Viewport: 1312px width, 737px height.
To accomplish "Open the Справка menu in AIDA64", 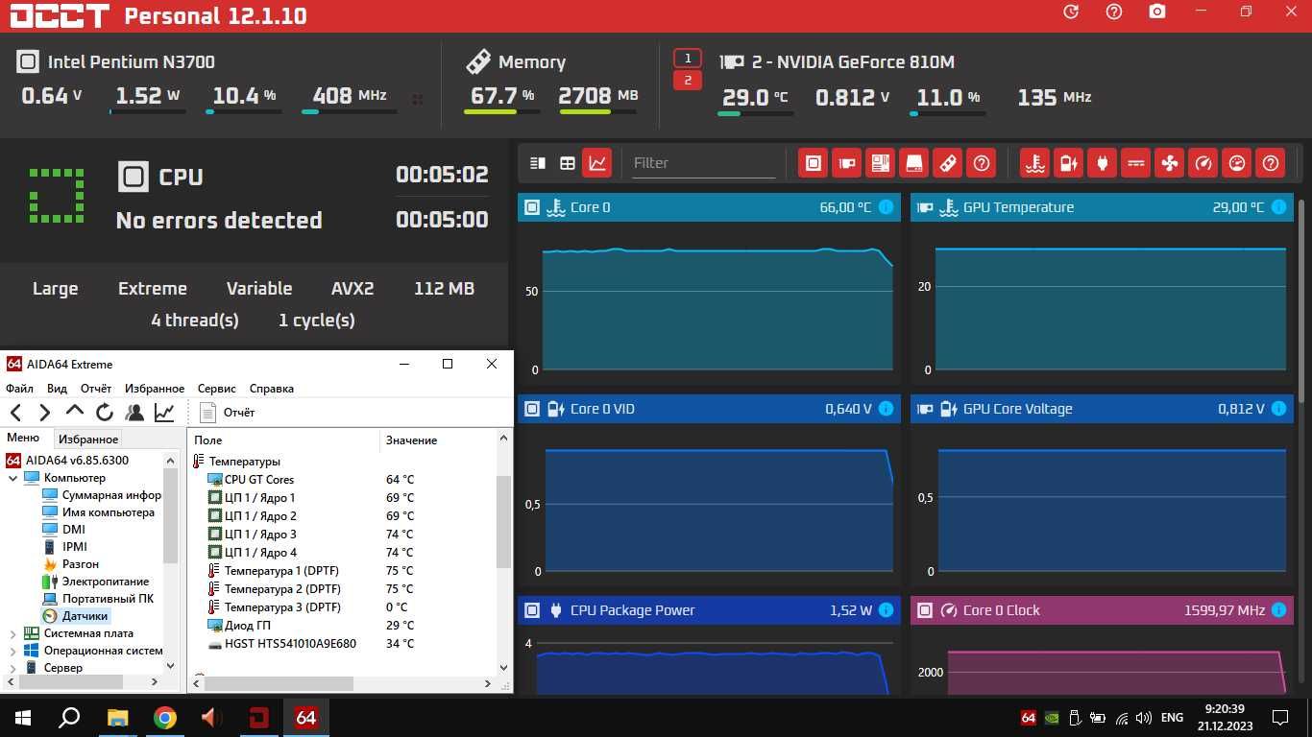I will pyautogui.click(x=272, y=389).
